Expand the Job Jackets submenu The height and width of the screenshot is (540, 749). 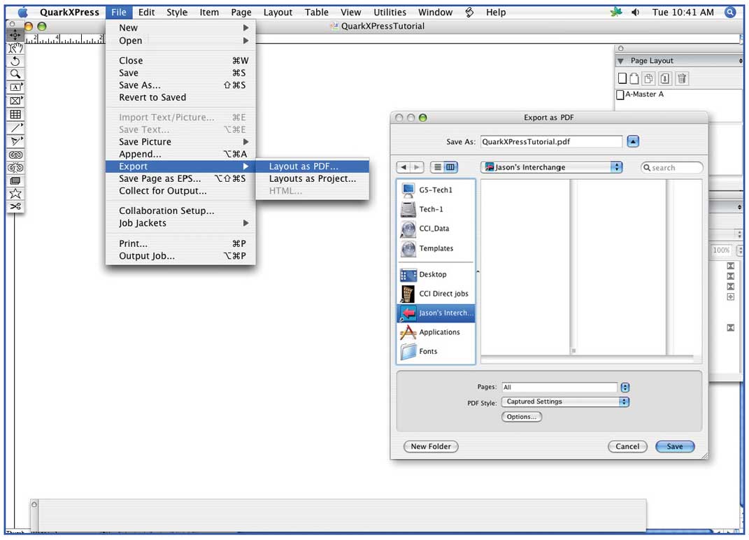pos(180,223)
